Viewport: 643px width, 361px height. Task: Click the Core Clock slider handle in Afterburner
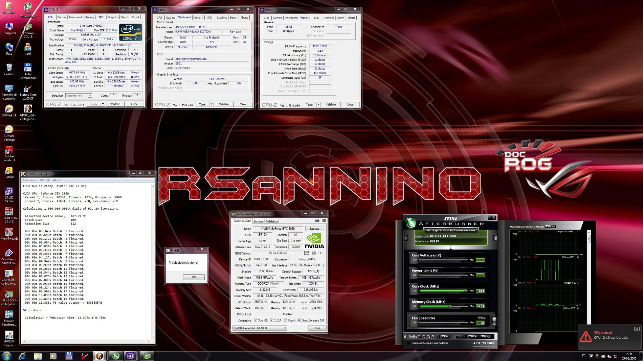tap(466, 290)
